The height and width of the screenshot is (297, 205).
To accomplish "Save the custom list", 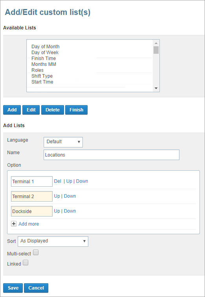I will point(13,288).
